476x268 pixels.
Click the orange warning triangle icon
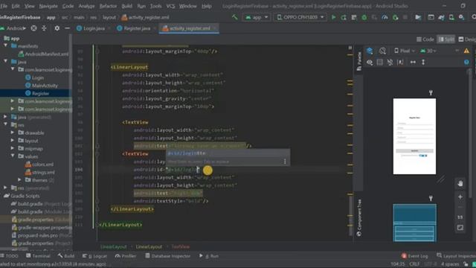pyautogui.click(x=466, y=51)
